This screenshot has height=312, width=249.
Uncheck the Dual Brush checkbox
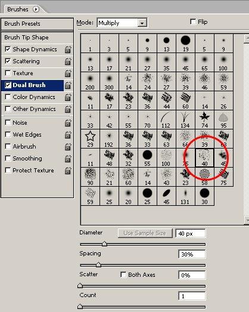pyautogui.click(x=8, y=85)
